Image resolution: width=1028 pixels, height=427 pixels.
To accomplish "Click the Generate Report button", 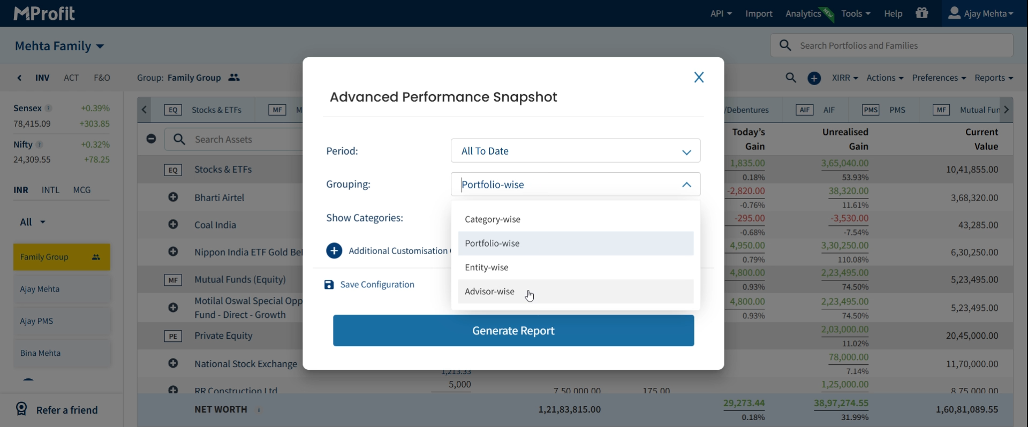I will [x=513, y=331].
